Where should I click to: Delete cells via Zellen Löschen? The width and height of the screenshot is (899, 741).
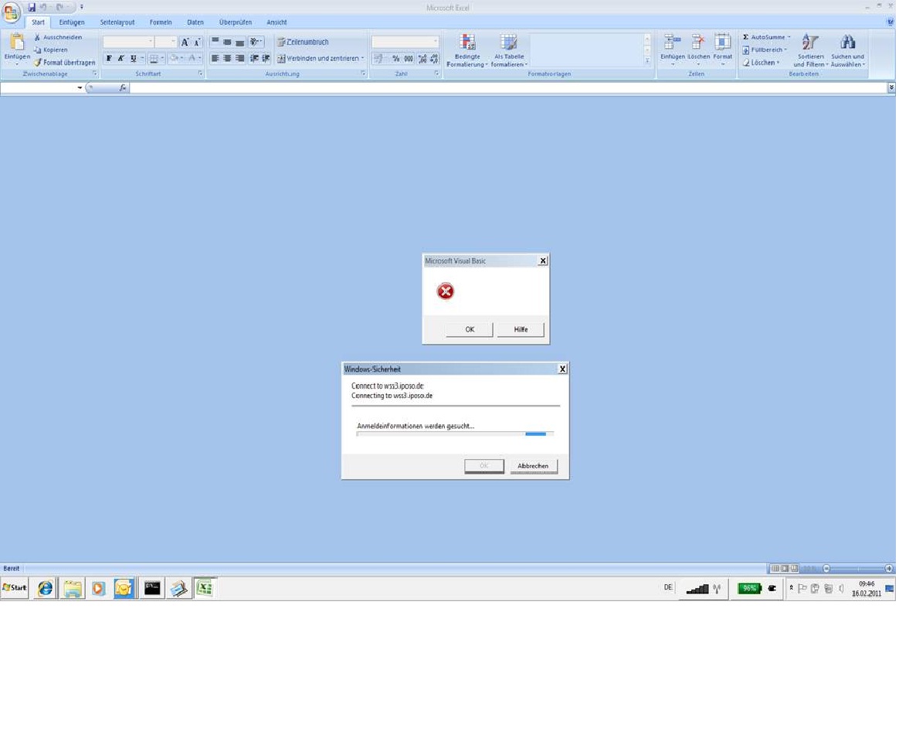(698, 49)
